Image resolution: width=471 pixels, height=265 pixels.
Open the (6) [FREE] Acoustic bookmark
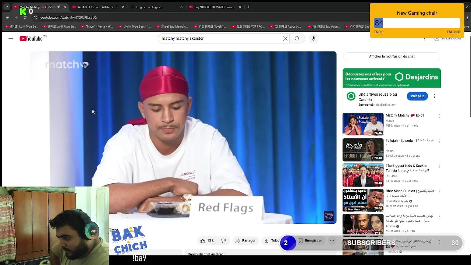286,26
